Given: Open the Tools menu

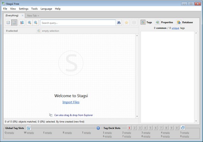Looking at the screenshot, I should 34,8.
